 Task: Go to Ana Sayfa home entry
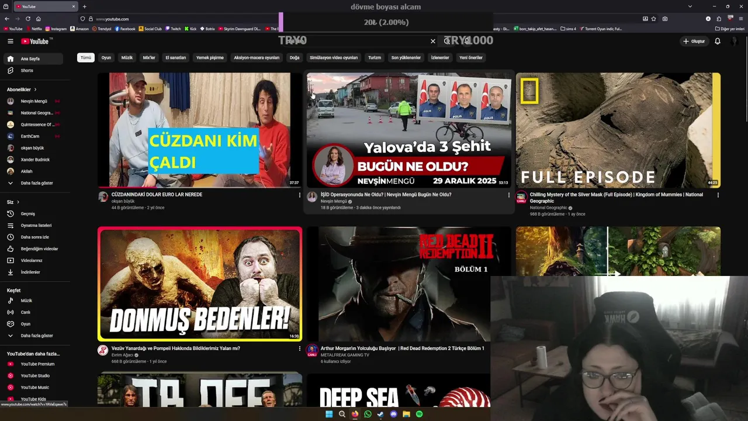pos(32,58)
